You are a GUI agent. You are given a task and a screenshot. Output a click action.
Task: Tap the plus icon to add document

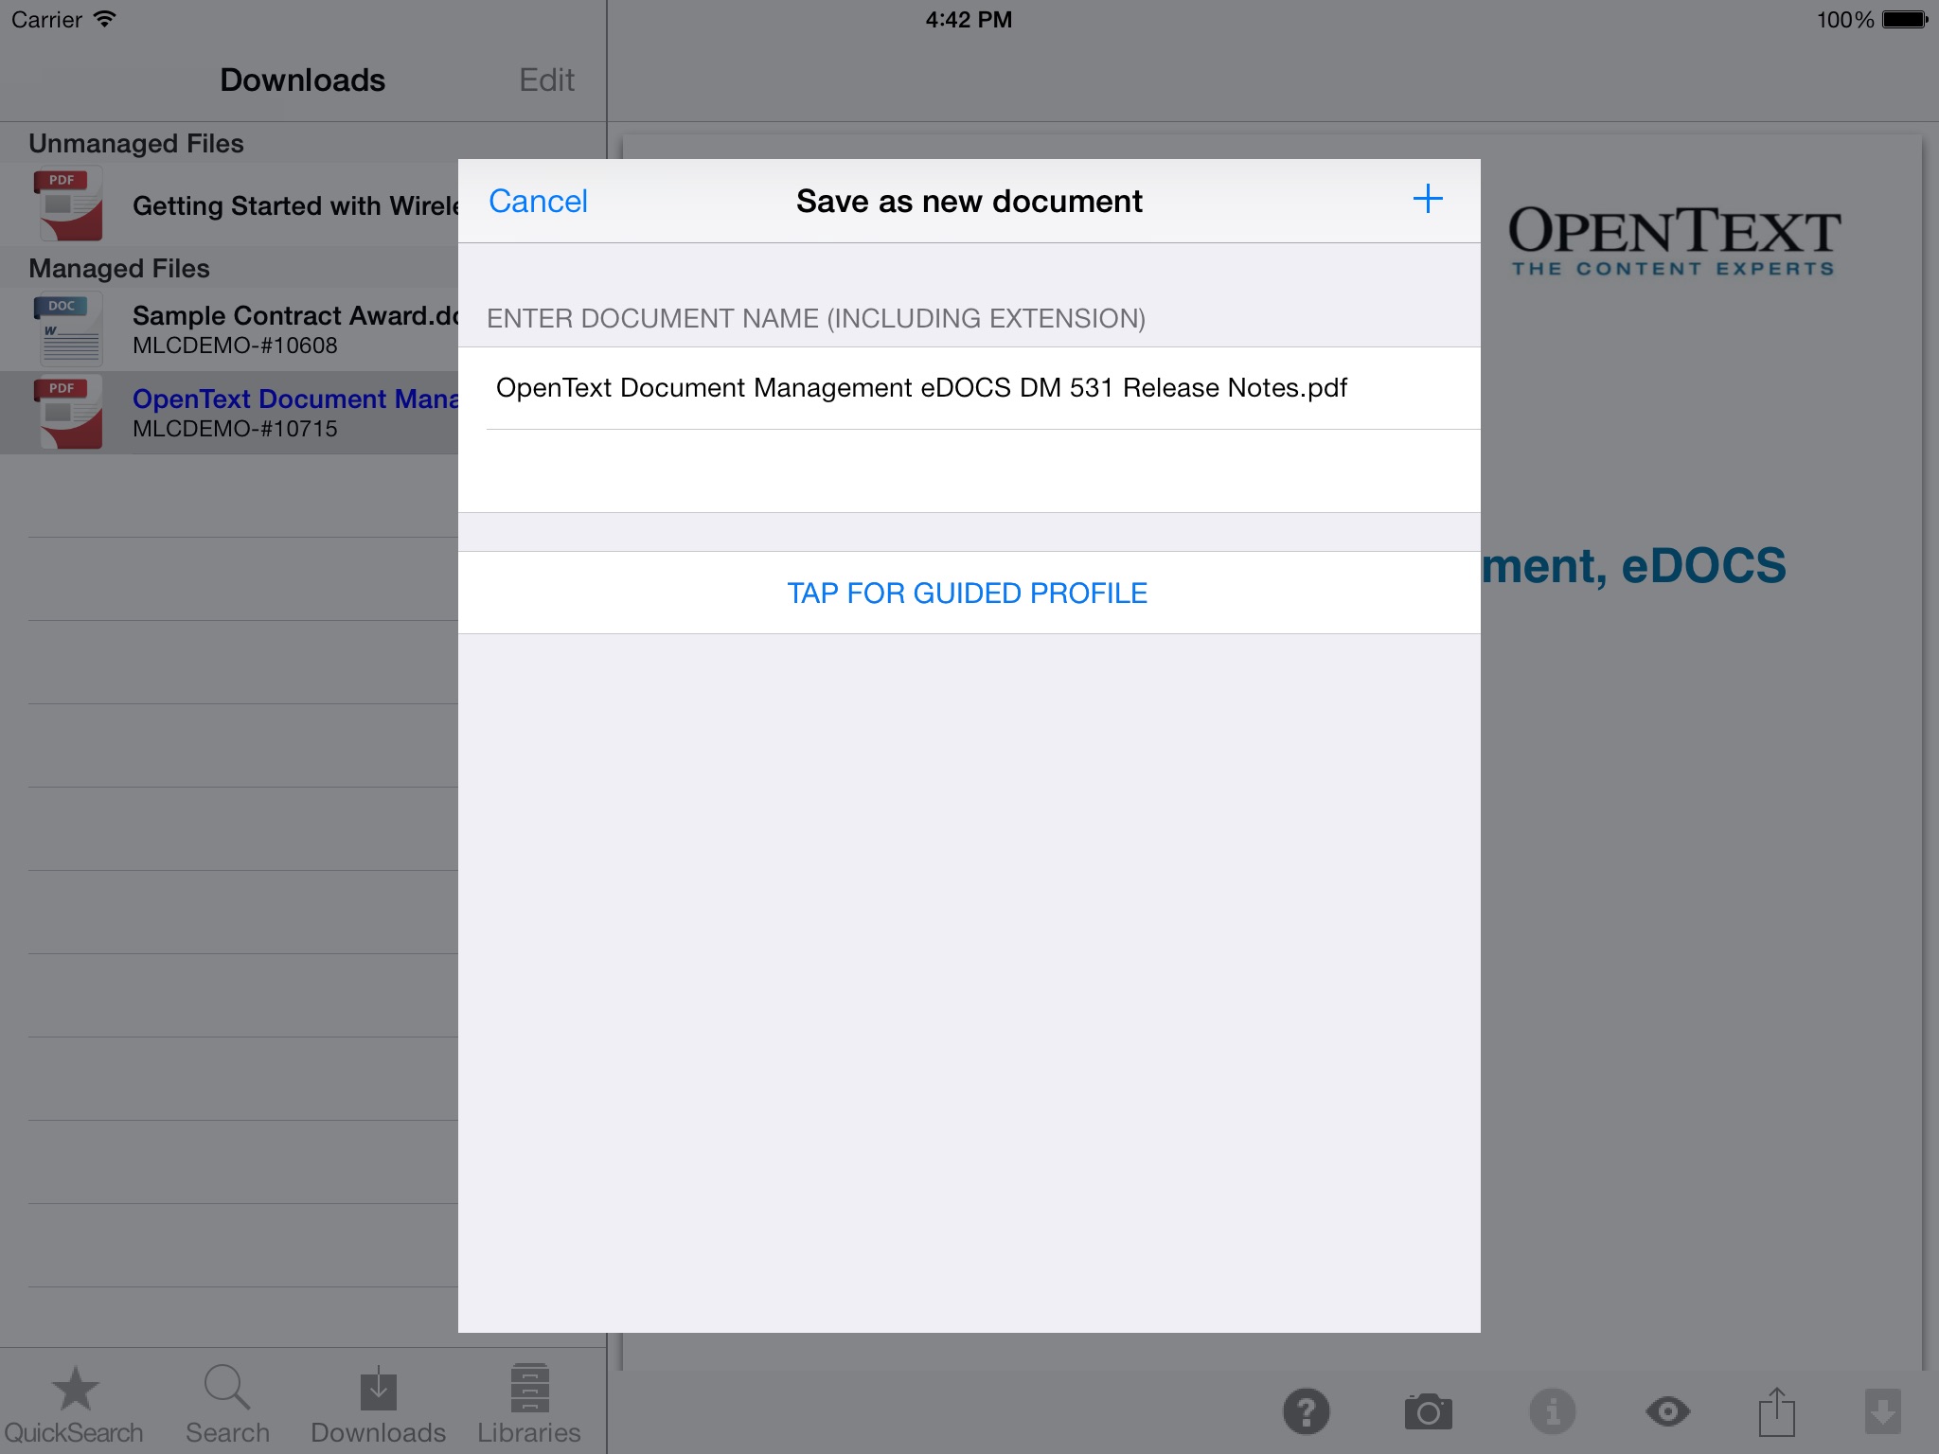[1428, 199]
